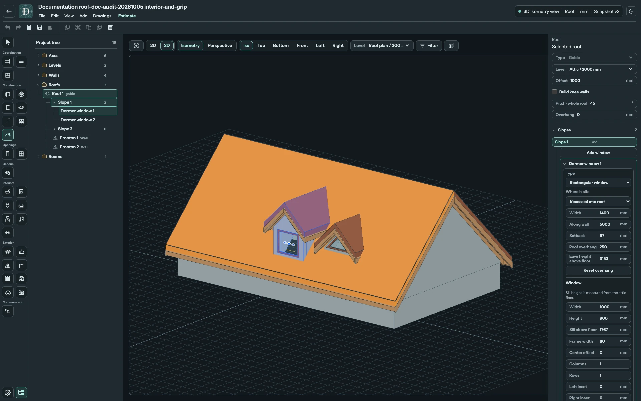641x401 pixels.
Task: Switch to Perspective projection
Action: [220, 46]
